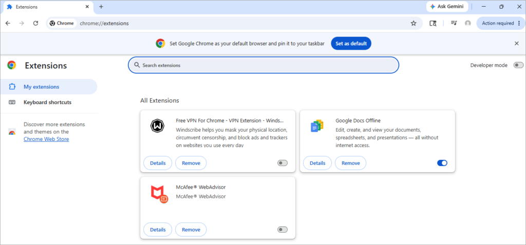Viewport: 526px width, 245px height.
Task: Reload the extensions page
Action: click(x=35, y=24)
